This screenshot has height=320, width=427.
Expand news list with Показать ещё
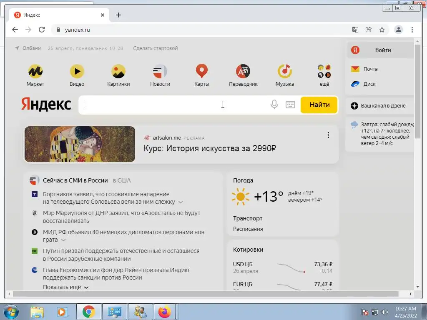65,287
